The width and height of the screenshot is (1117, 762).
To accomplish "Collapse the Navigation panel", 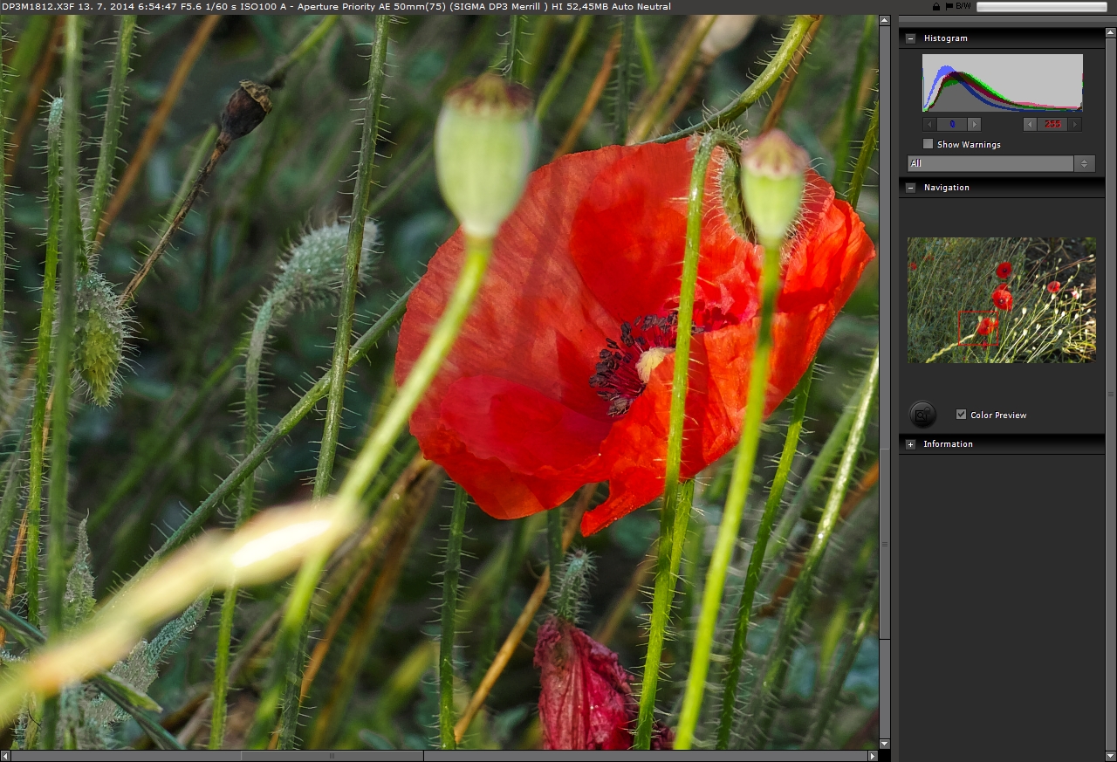I will click(911, 188).
